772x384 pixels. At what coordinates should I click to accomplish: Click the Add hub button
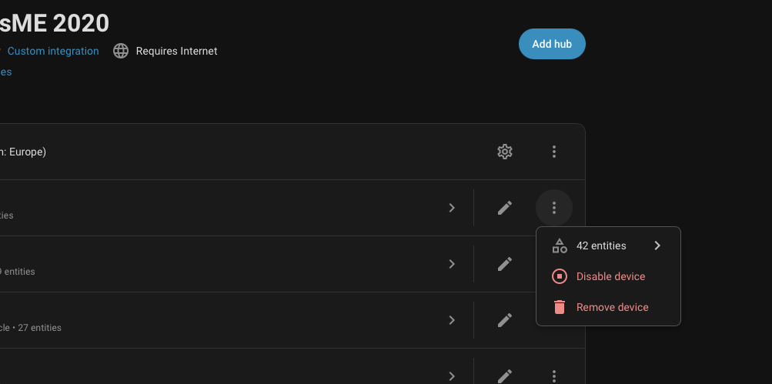coord(552,44)
